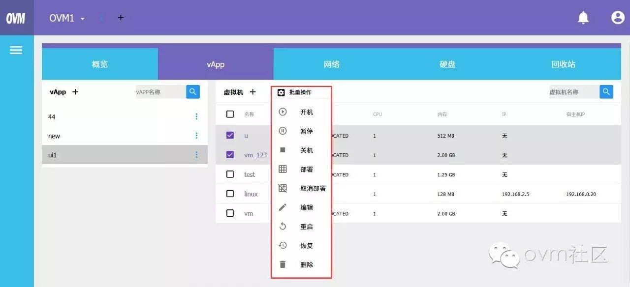Open the vm_123 VM link
The width and height of the screenshot is (630, 287).
click(255, 155)
